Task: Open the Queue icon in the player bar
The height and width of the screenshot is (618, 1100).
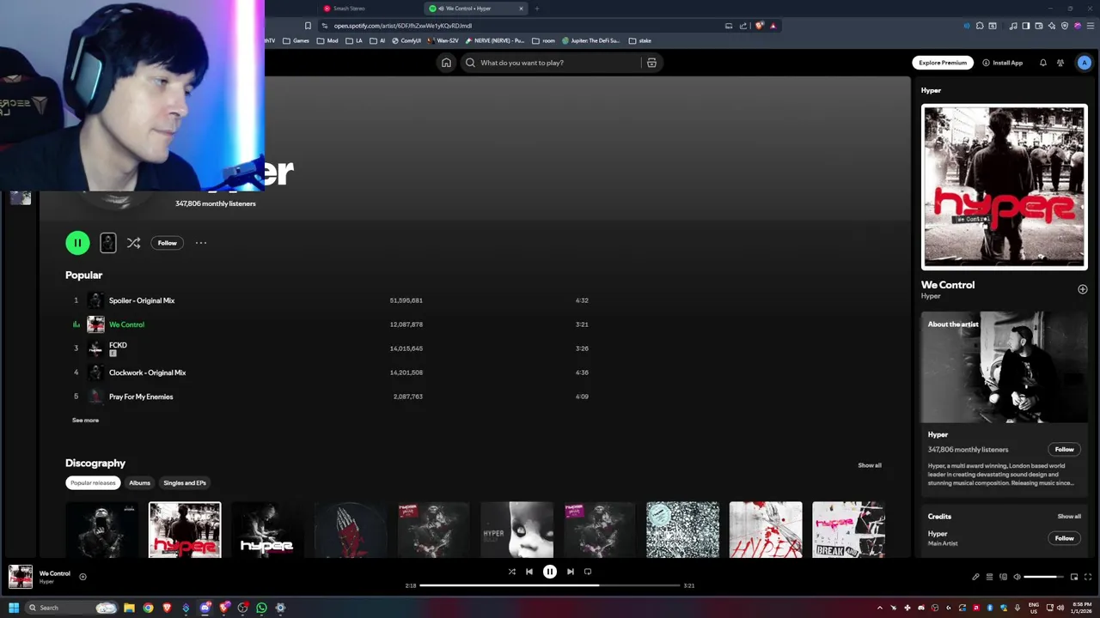Action: pos(989,577)
